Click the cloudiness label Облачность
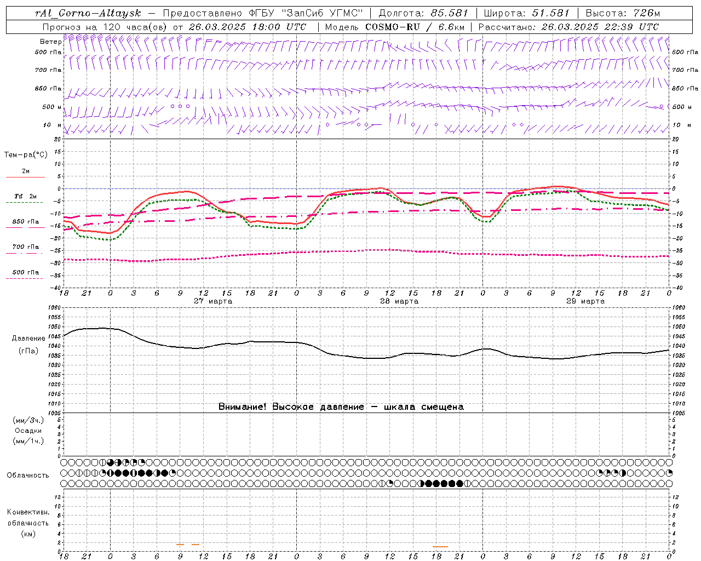The image size is (701, 561). coord(28,476)
